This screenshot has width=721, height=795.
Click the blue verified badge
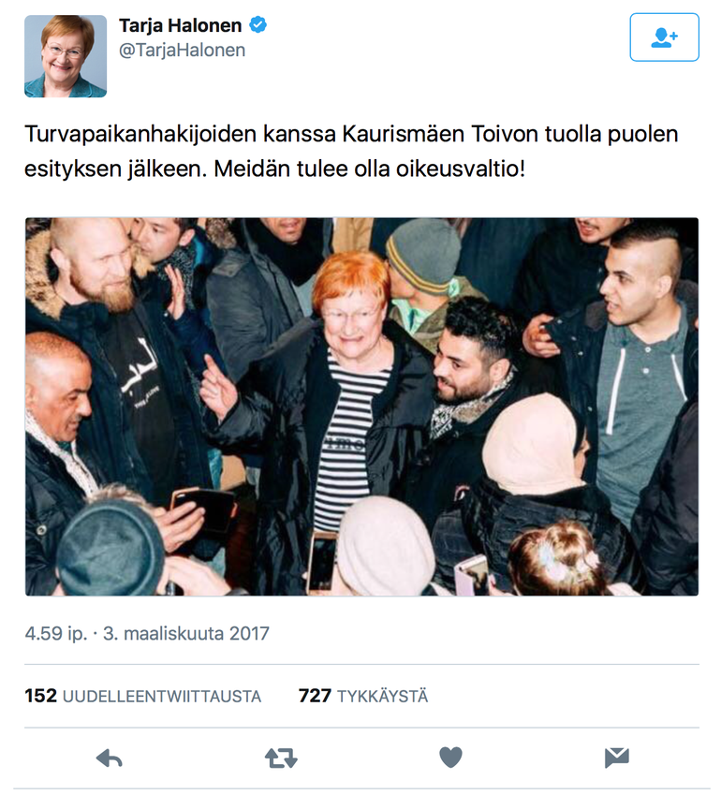coord(258,24)
